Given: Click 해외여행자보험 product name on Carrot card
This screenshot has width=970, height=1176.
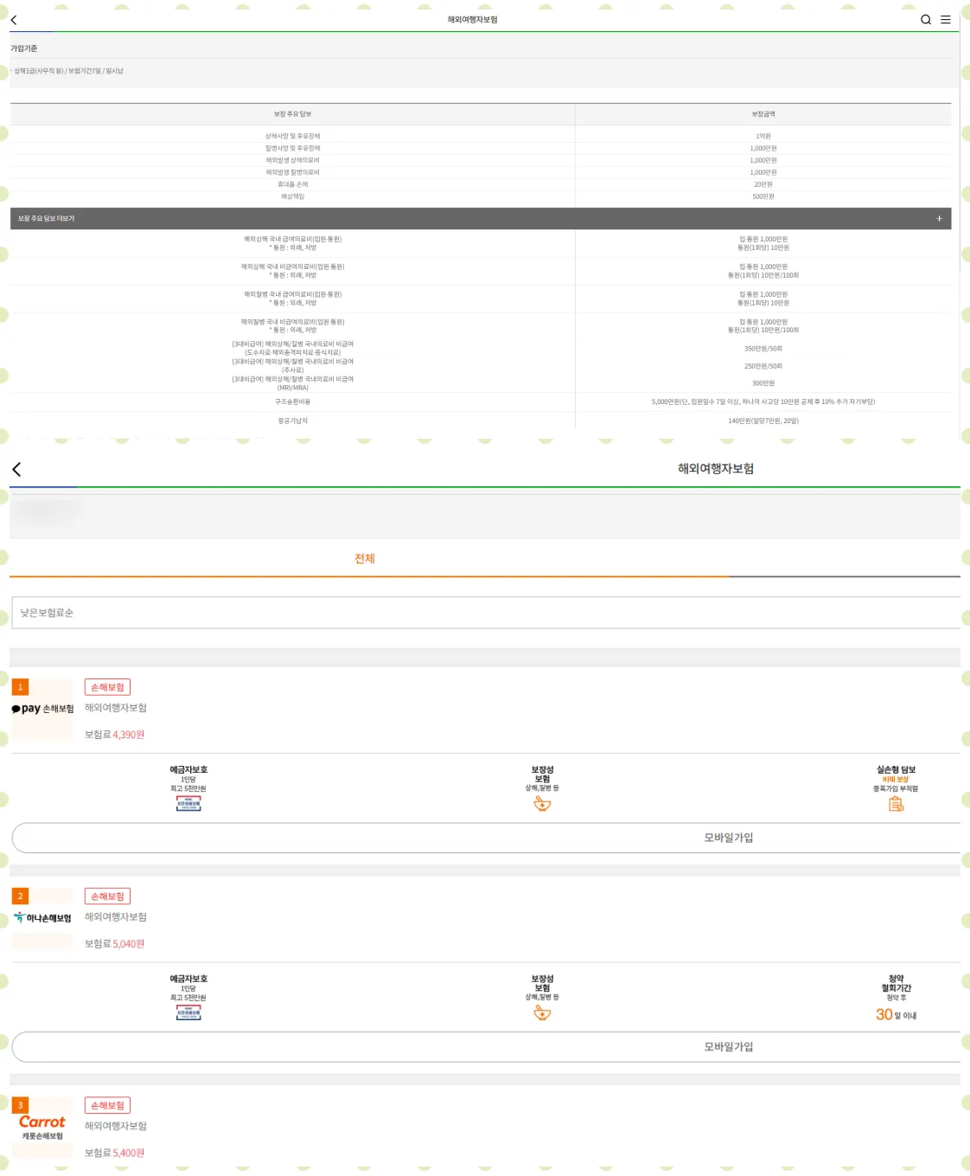Looking at the screenshot, I should 116,1126.
